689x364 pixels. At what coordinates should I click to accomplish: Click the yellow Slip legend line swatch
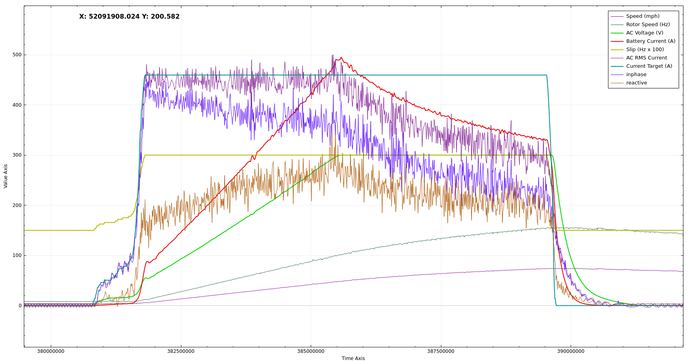tap(617, 50)
